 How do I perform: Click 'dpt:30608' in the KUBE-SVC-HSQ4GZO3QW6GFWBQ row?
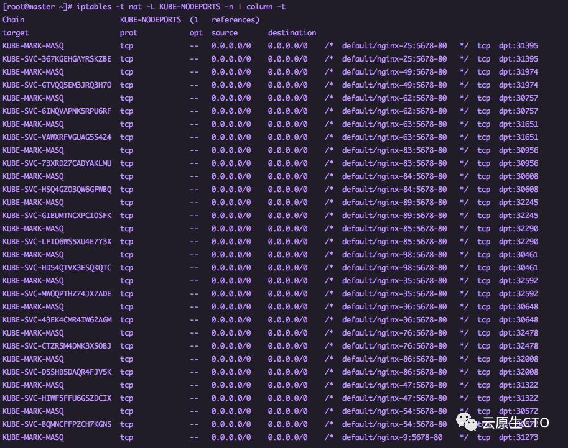[x=518, y=190]
